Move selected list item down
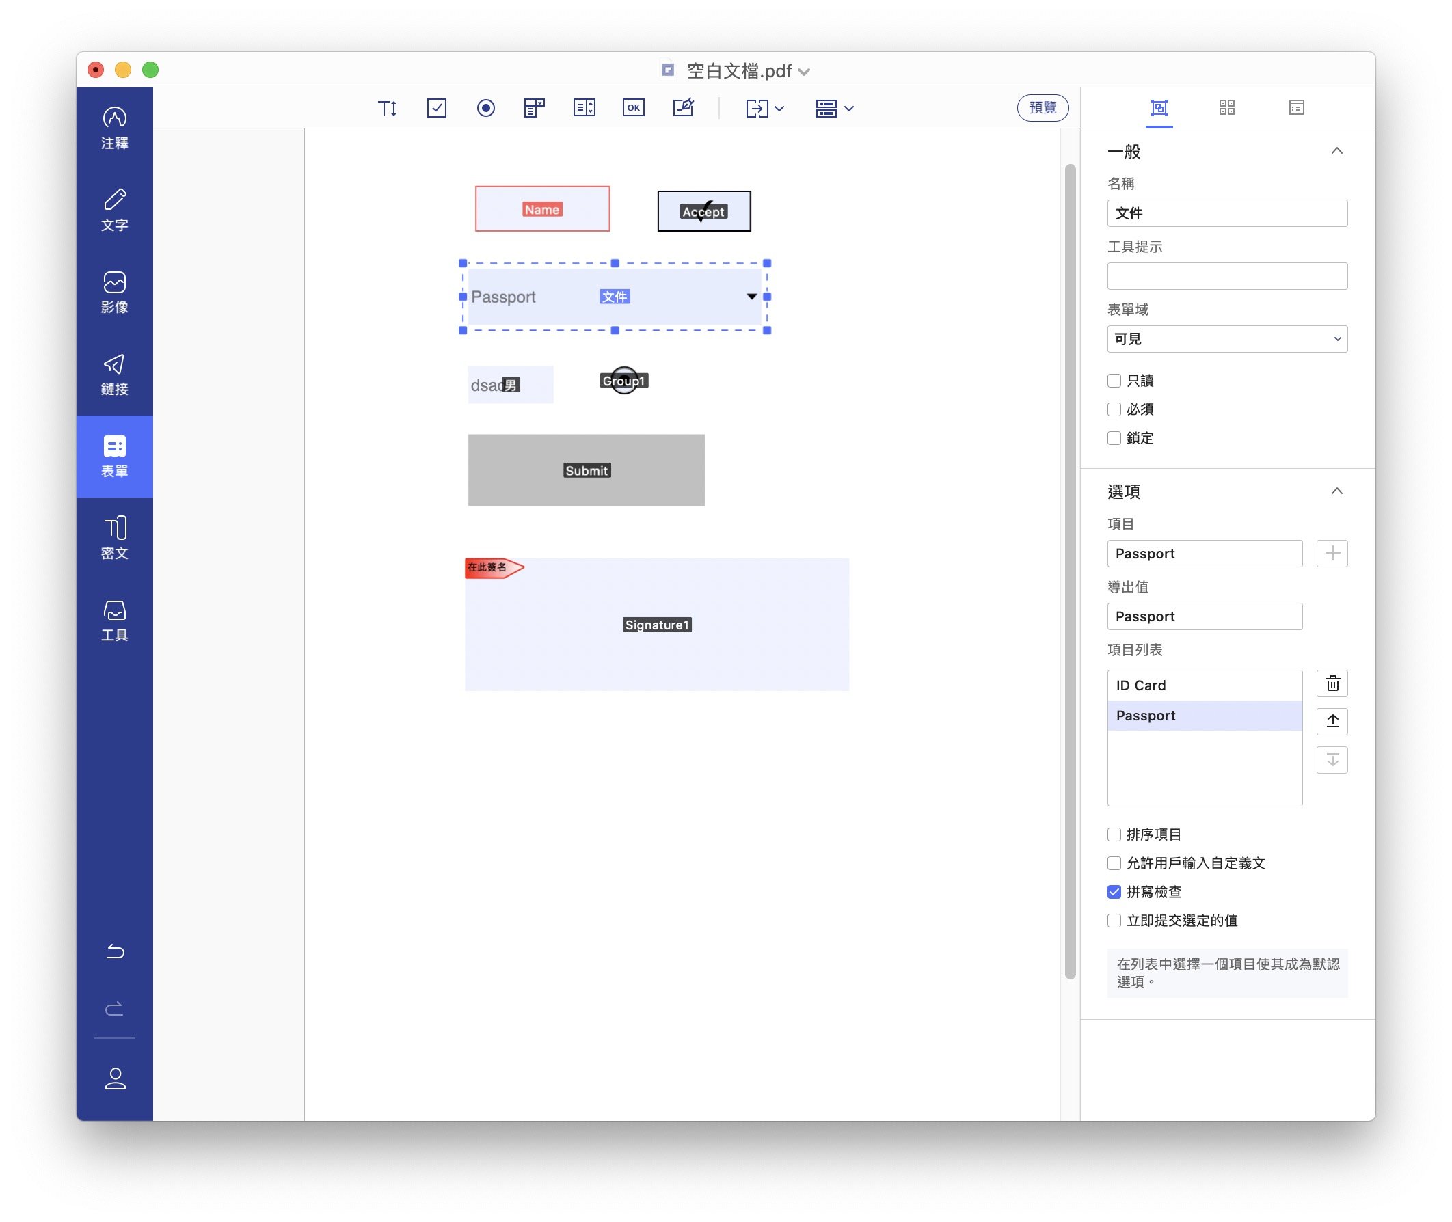The width and height of the screenshot is (1452, 1222). 1332,760
